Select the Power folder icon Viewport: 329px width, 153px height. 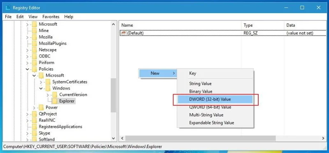click(41, 107)
